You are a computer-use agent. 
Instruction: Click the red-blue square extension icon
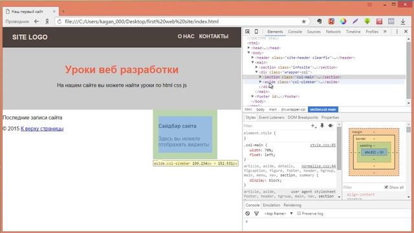click(x=331, y=21)
